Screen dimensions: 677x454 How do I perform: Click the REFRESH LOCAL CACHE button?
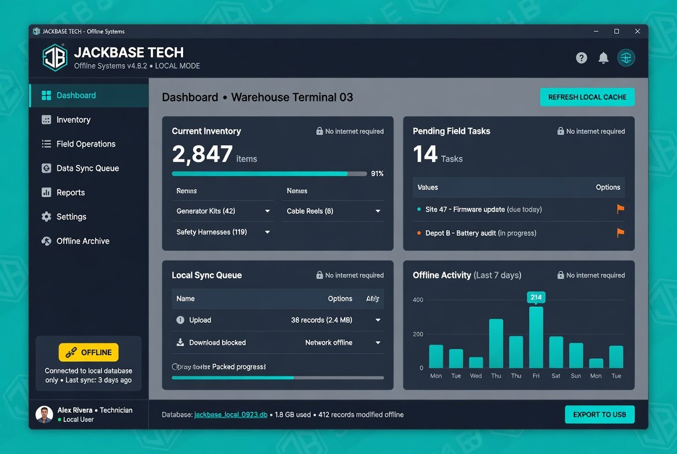pyautogui.click(x=587, y=97)
